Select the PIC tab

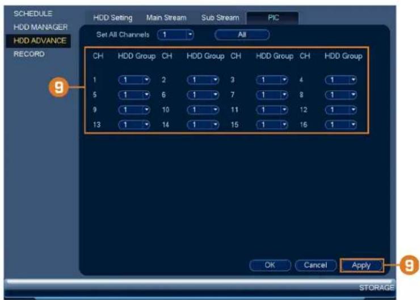pyautogui.click(x=272, y=18)
